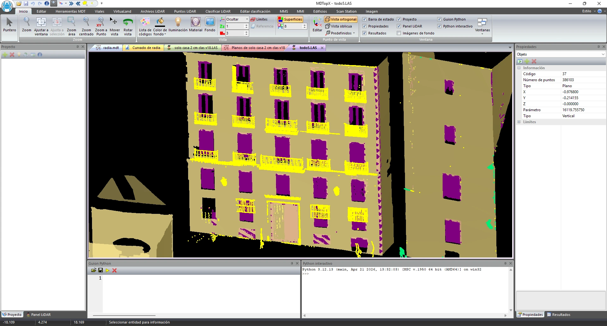607x326 pixels.
Task: Click the forward double-chevron quick access icon
Action: pos(71,3)
